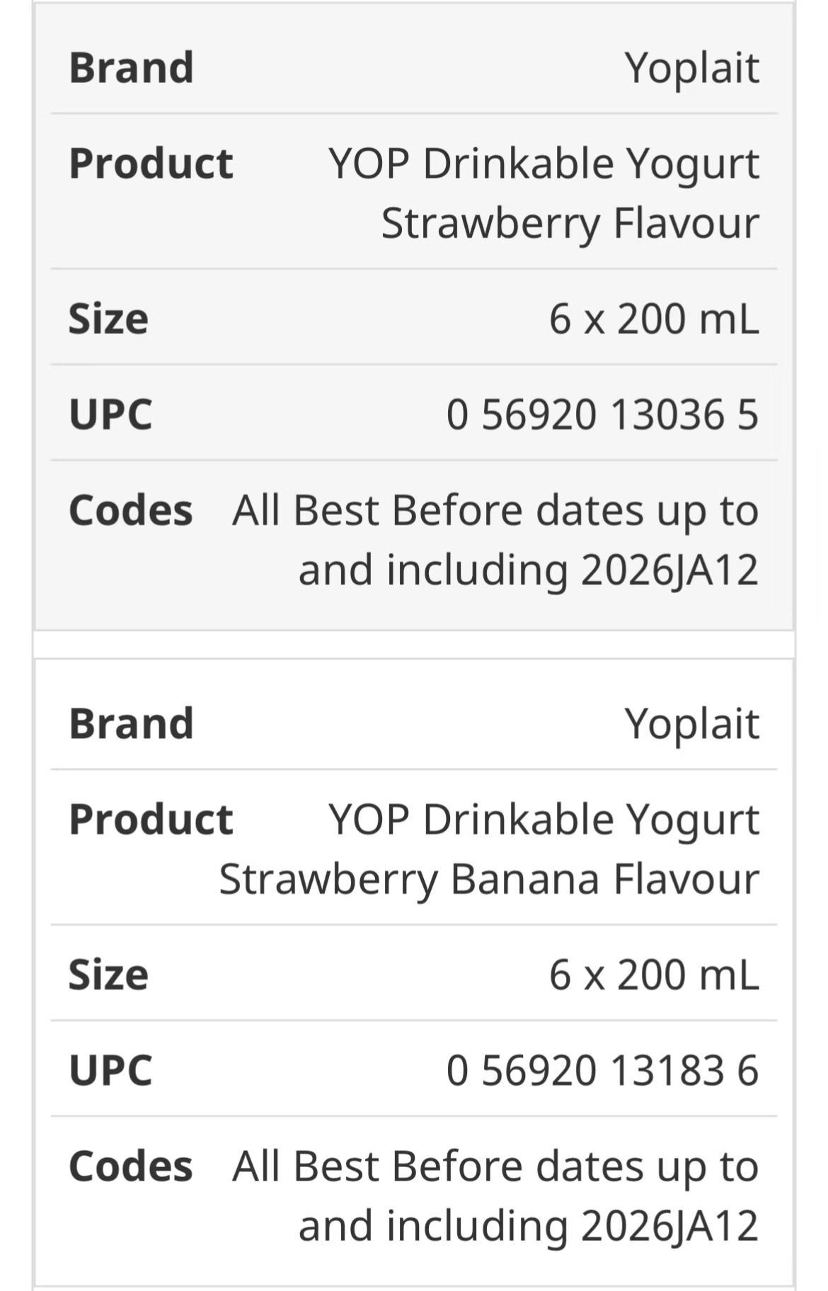Click the Codes label in the Strawberry Banana table
828x1291 pixels.
[x=130, y=1166]
